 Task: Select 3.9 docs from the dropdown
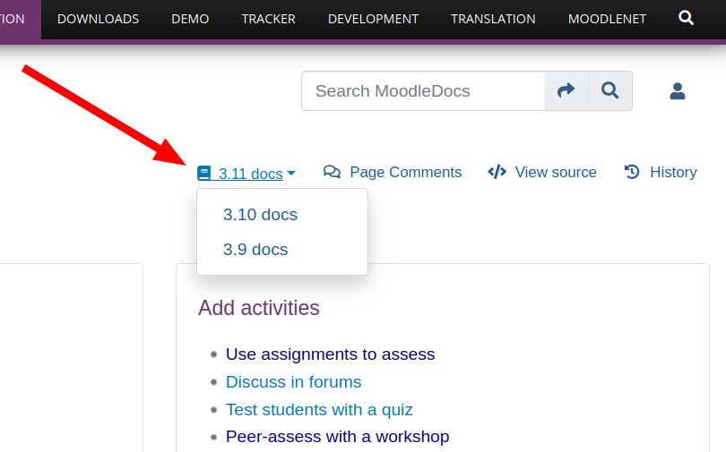(255, 250)
